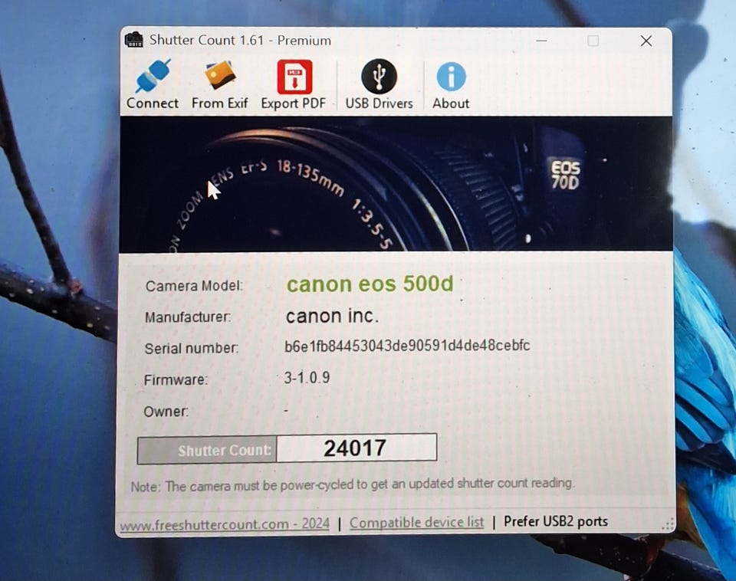Click the Connect plug icon

coord(153,76)
